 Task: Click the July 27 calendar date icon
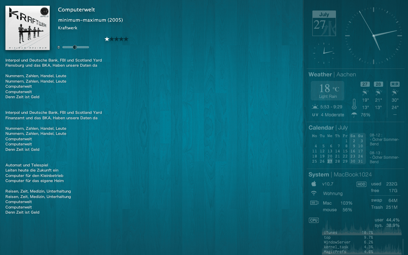(x=324, y=23)
